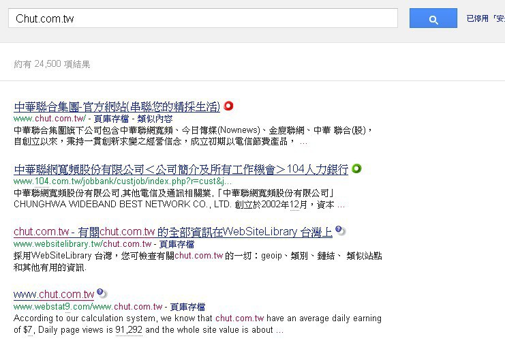The height and width of the screenshot is (343, 505).
Task: Click the blue magnifier search button
Action: point(433,18)
